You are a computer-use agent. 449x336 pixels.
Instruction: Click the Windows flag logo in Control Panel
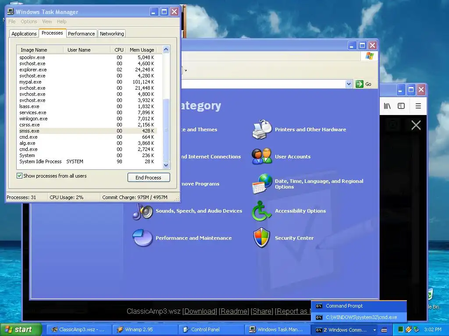[x=369, y=56]
